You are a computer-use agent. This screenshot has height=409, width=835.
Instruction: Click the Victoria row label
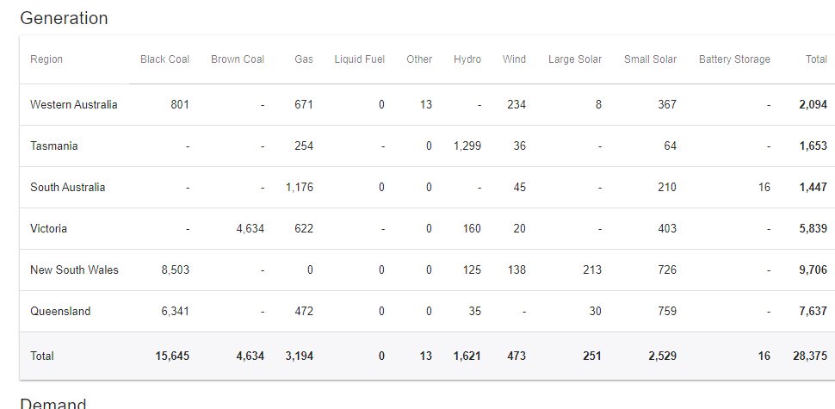coord(48,228)
